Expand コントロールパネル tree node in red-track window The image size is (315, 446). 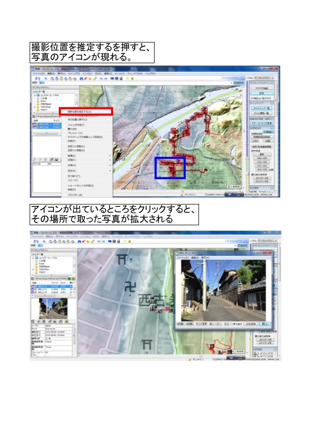coord(35,95)
